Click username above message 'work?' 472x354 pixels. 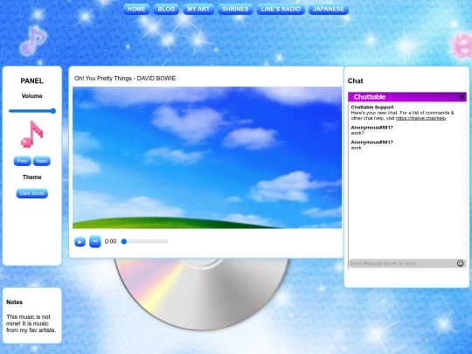[372, 128]
